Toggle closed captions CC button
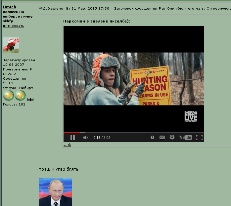231x206 pixels. click(x=162, y=138)
